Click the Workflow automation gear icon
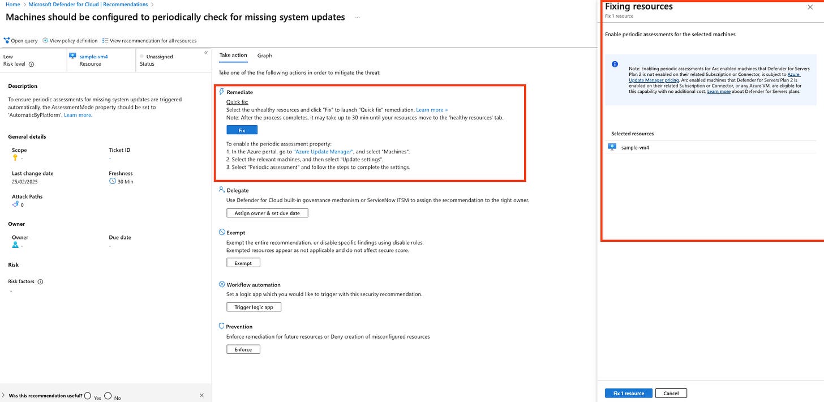824x402 pixels. point(221,284)
